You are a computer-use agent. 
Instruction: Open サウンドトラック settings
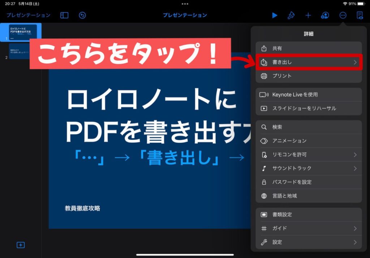309,168
